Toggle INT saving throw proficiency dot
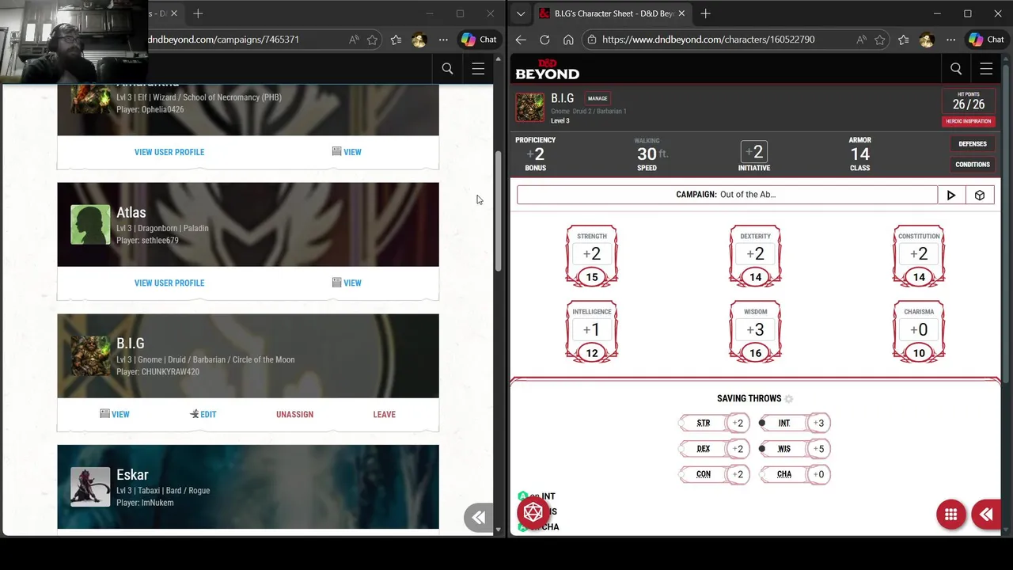1013x570 pixels. tap(762, 424)
